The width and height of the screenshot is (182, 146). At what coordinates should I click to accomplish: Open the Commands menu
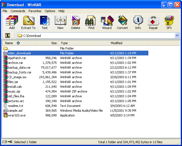(x=18, y=11)
